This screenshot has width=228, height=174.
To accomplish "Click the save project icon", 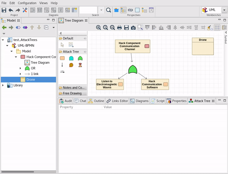I will coord(4,10).
